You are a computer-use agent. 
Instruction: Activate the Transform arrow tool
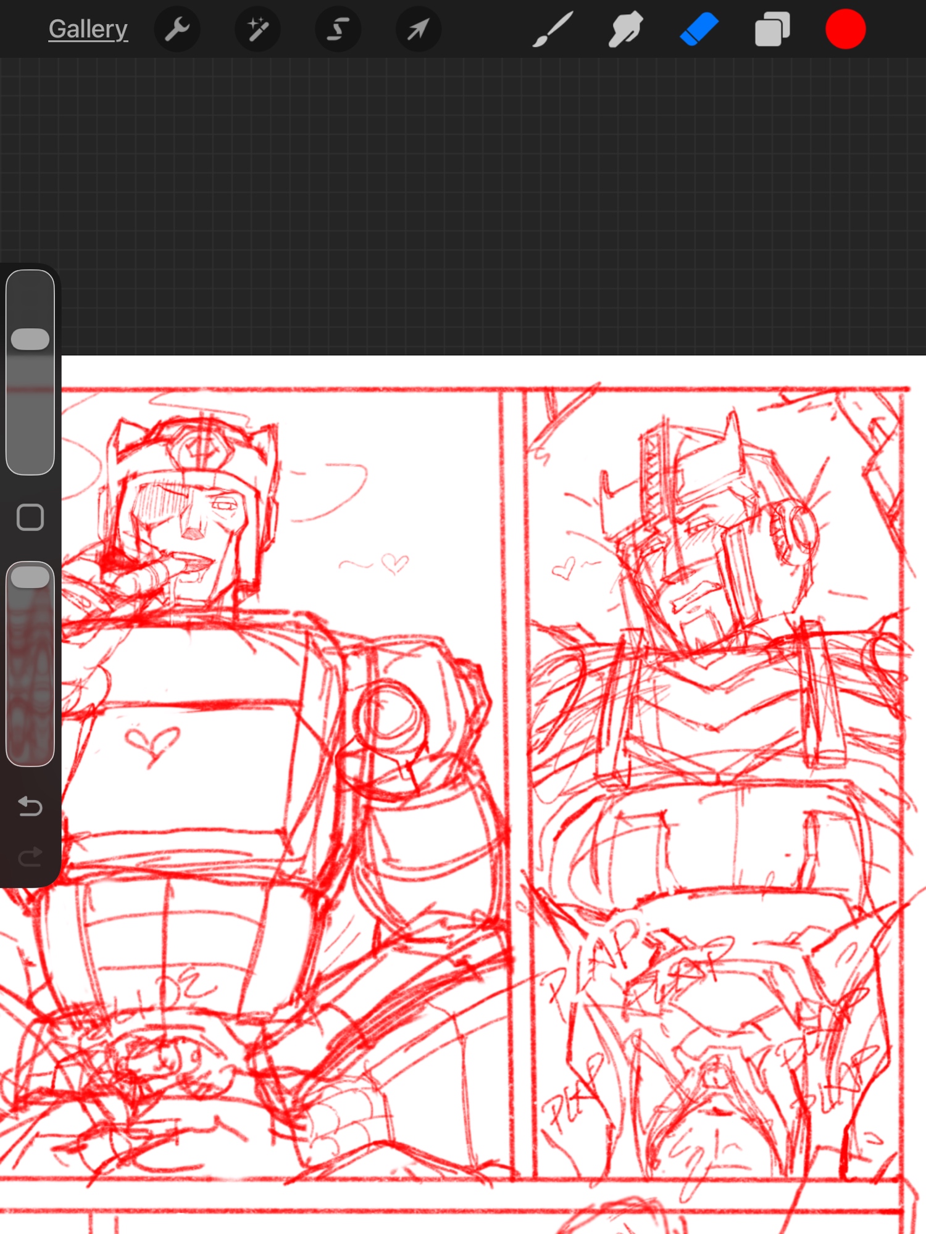[x=418, y=29]
